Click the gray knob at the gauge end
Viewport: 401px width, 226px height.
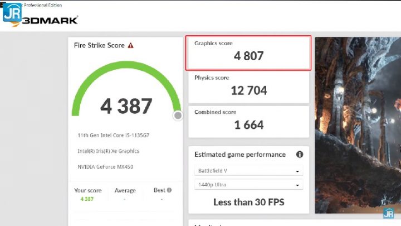178,116
